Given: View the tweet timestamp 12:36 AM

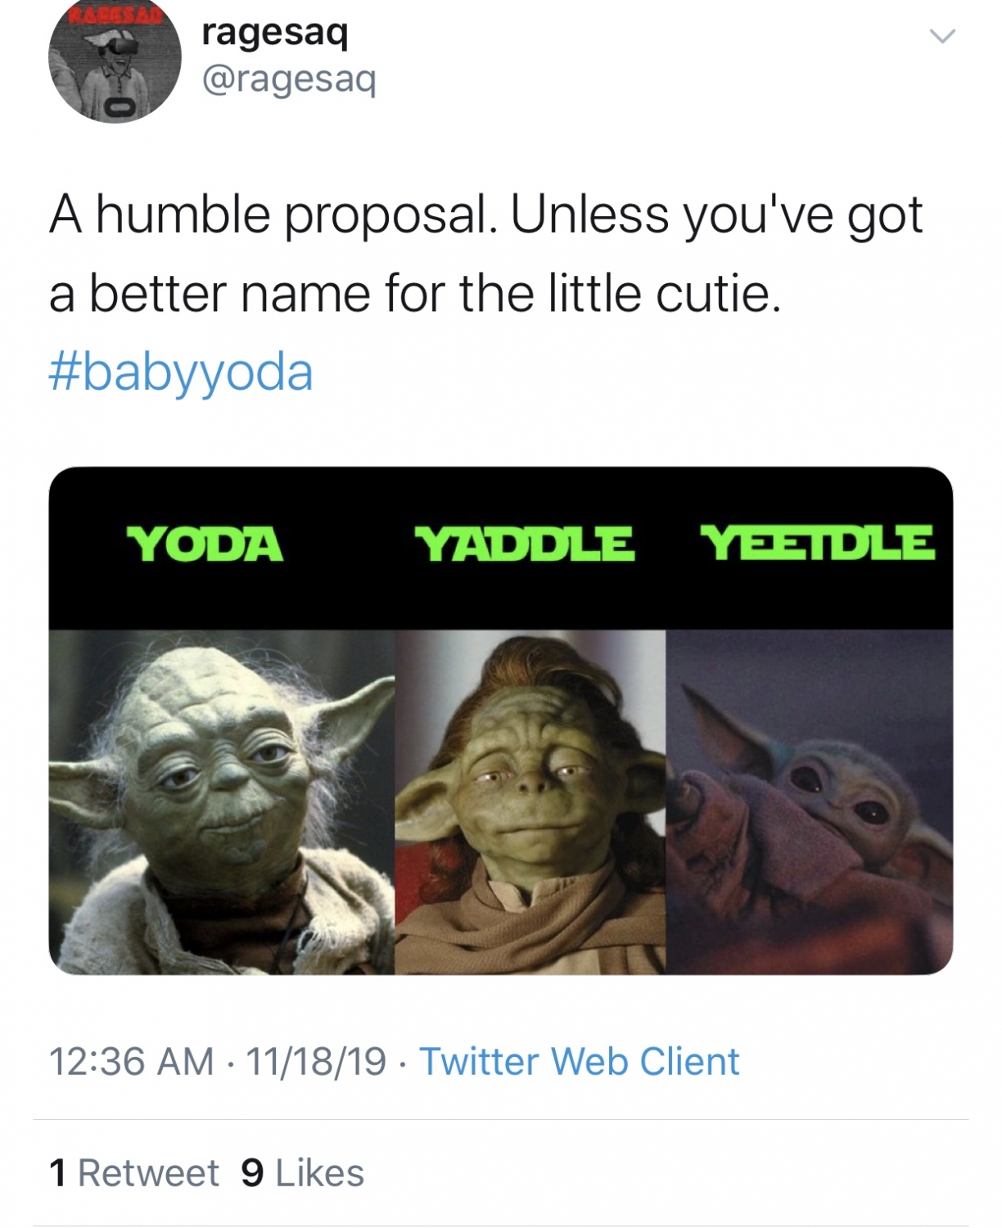Looking at the screenshot, I should pos(131,1061).
